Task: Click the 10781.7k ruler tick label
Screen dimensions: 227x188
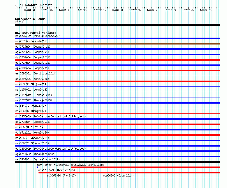Action: [30, 10]
